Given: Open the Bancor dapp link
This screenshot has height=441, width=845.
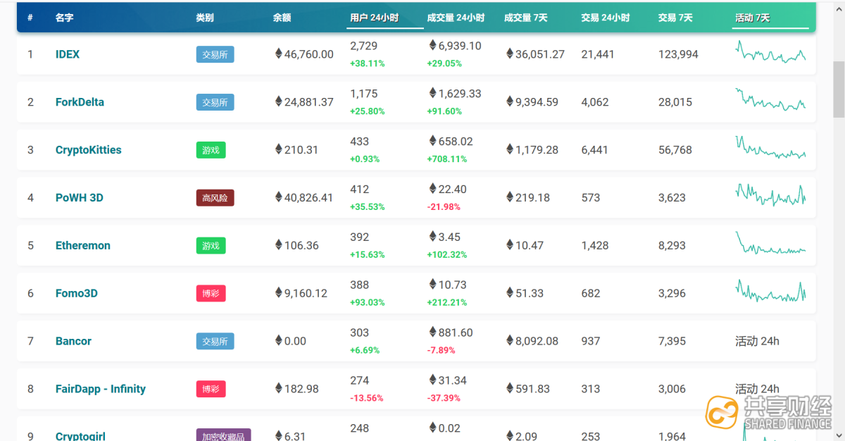Looking at the screenshot, I should pyautogui.click(x=73, y=341).
